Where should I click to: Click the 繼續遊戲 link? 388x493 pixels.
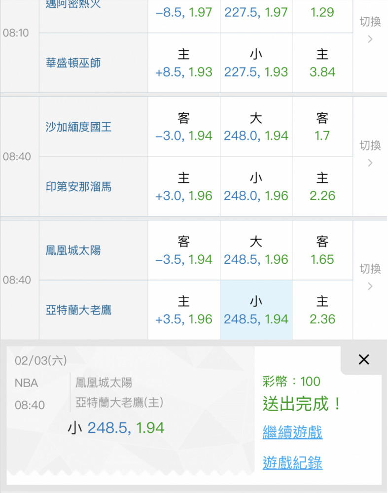pyautogui.click(x=292, y=433)
